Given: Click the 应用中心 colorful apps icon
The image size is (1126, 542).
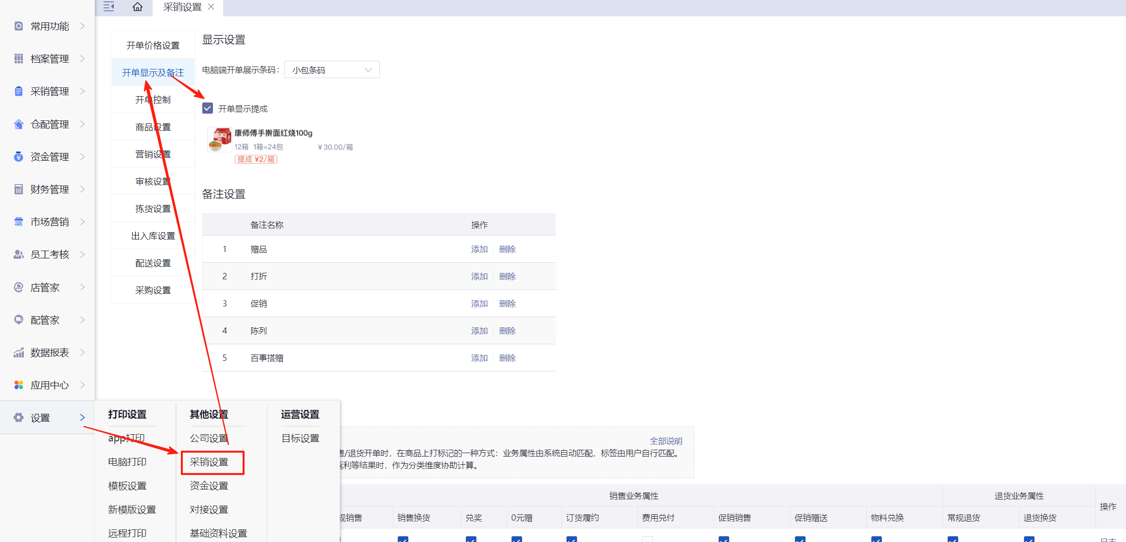Looking at the screenshot, I should (x=18, y=385).
